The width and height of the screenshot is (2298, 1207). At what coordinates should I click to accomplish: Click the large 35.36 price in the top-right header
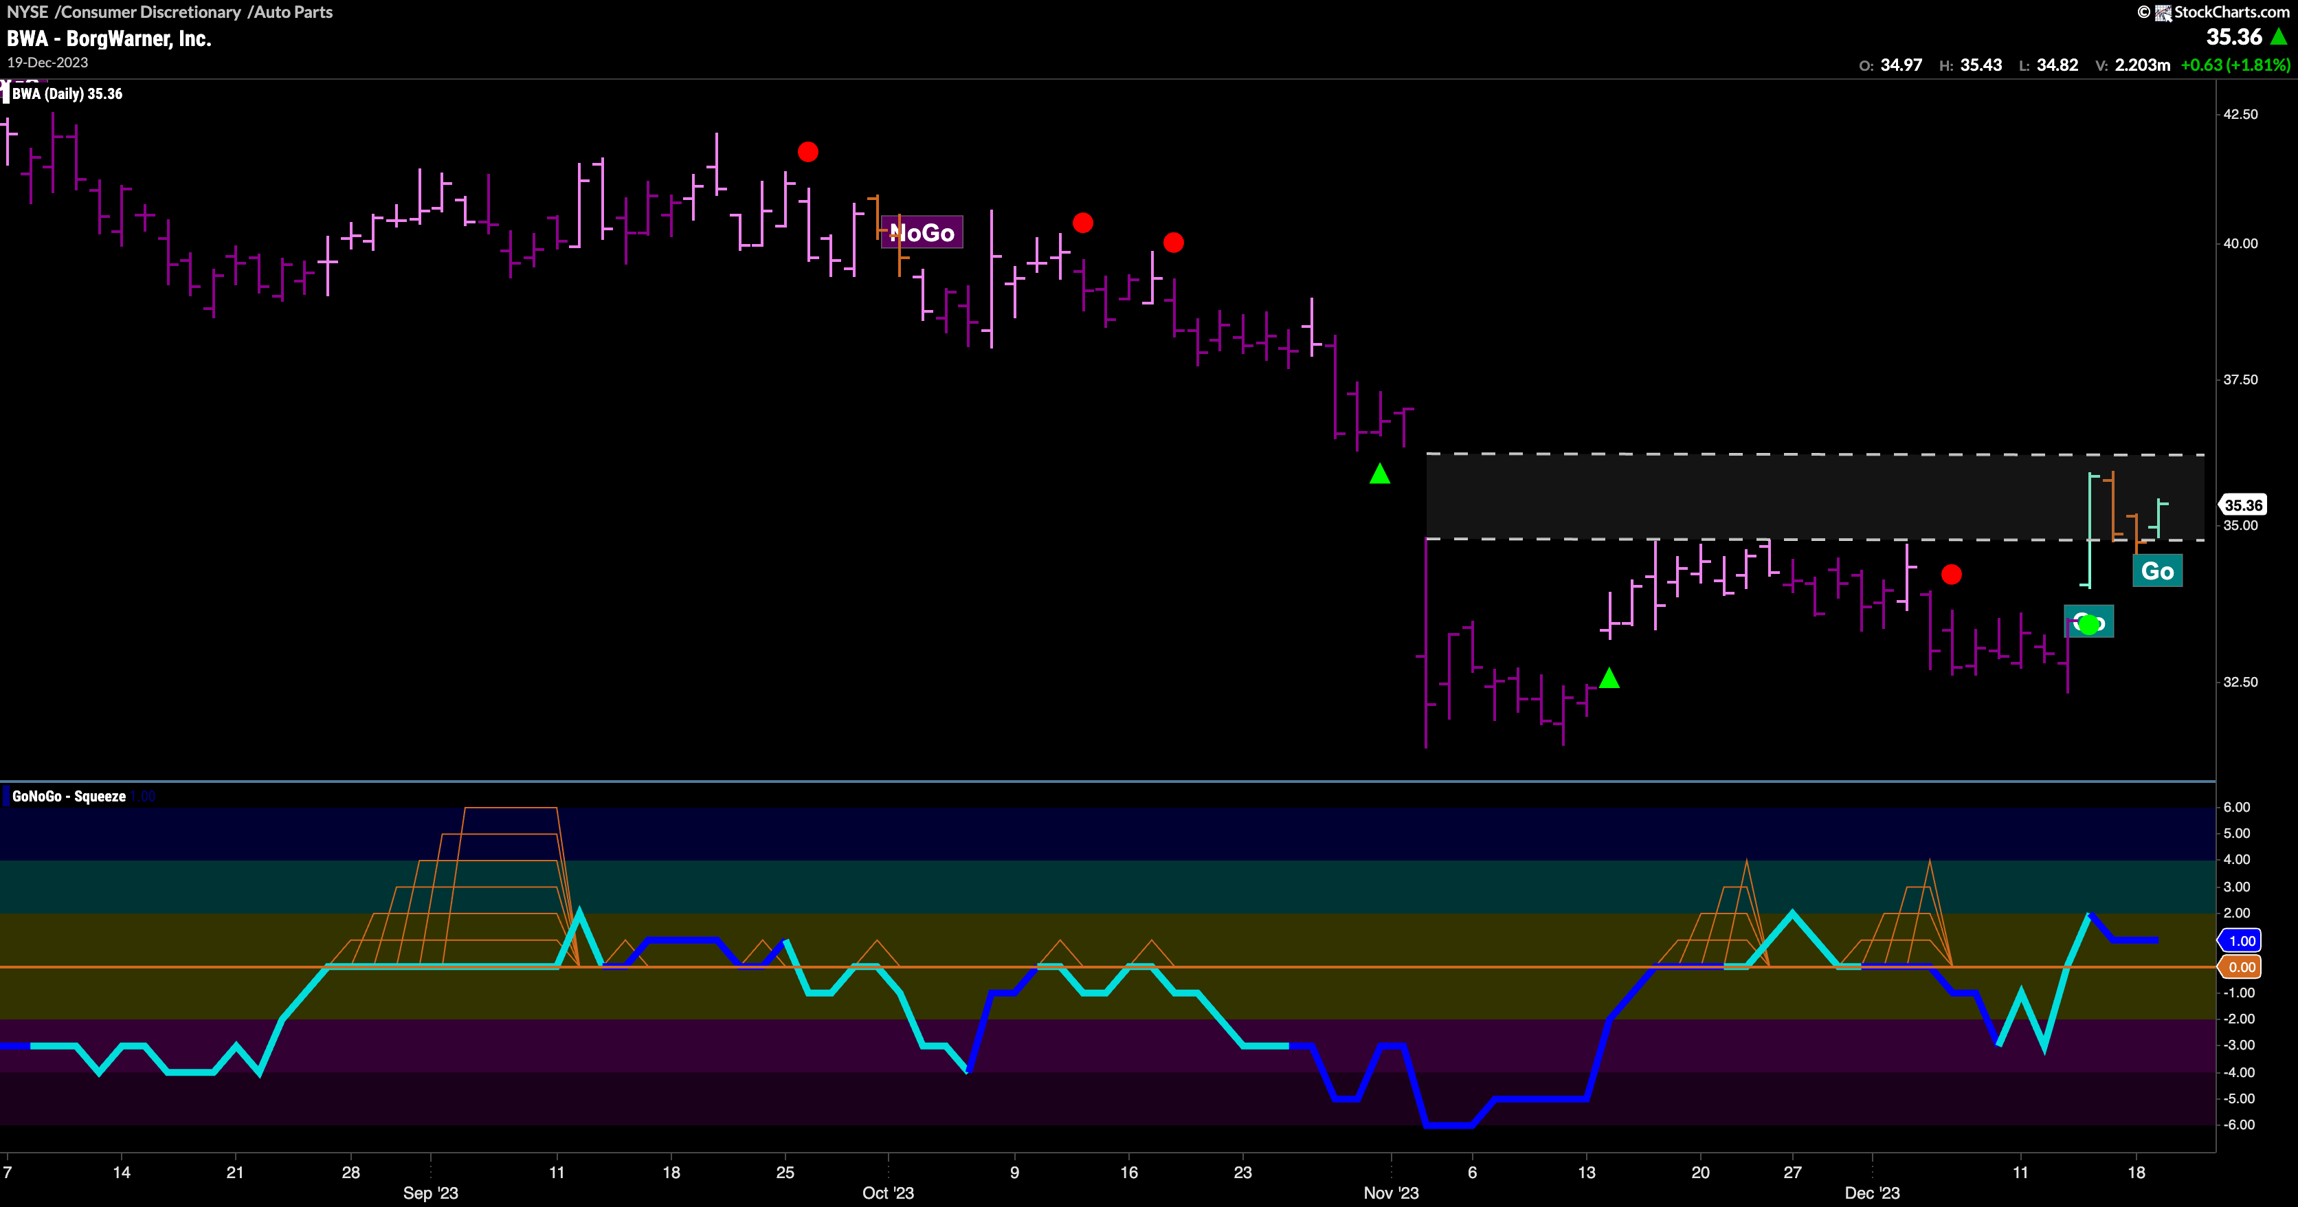pos(2234,38)
